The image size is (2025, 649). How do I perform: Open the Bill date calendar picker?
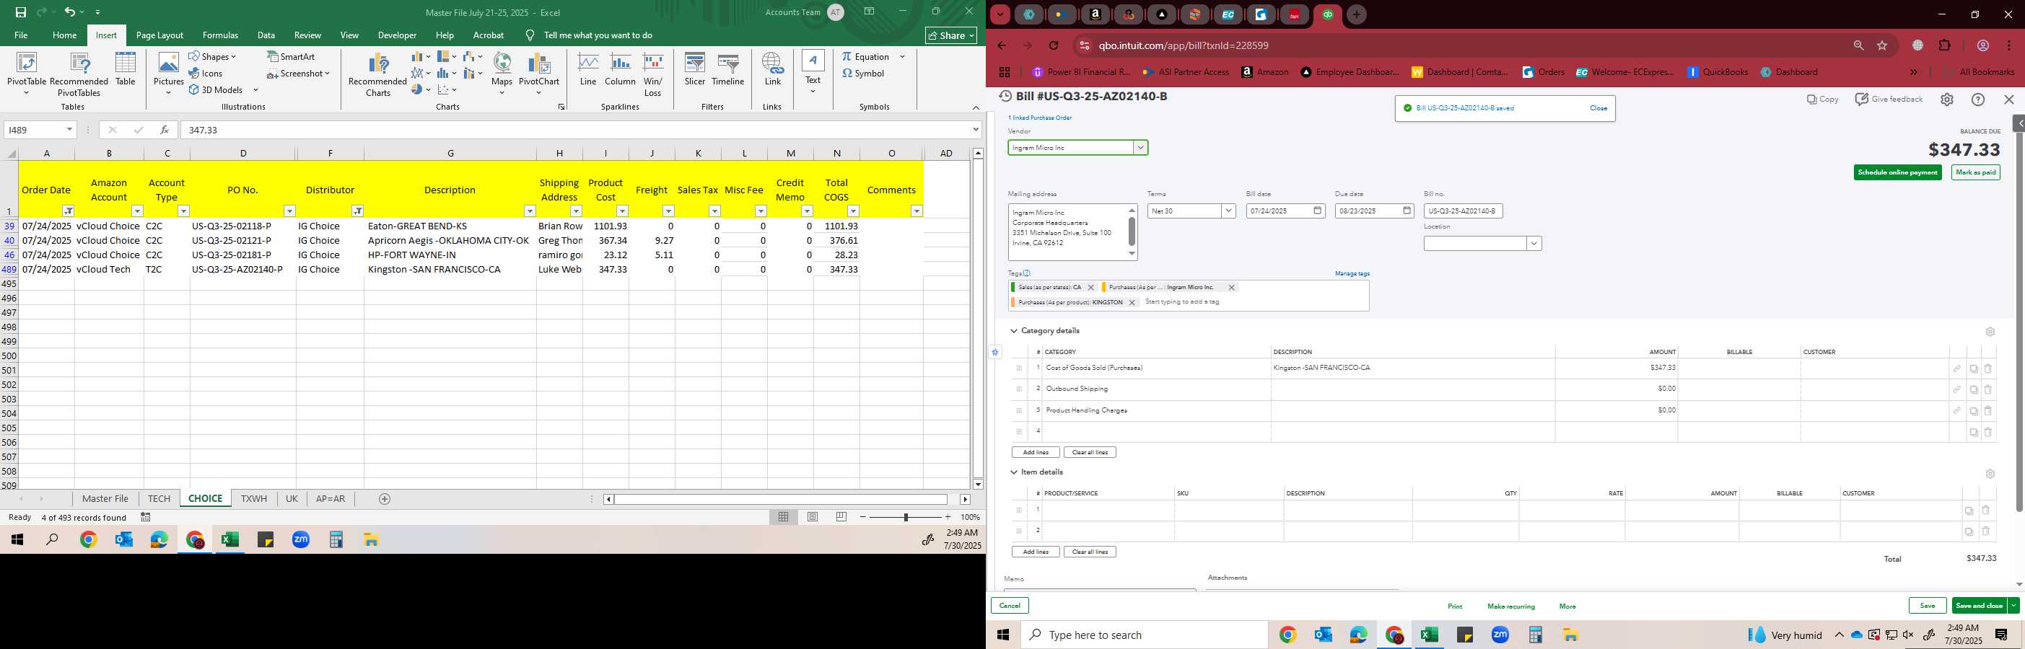tap(1318, 211)
